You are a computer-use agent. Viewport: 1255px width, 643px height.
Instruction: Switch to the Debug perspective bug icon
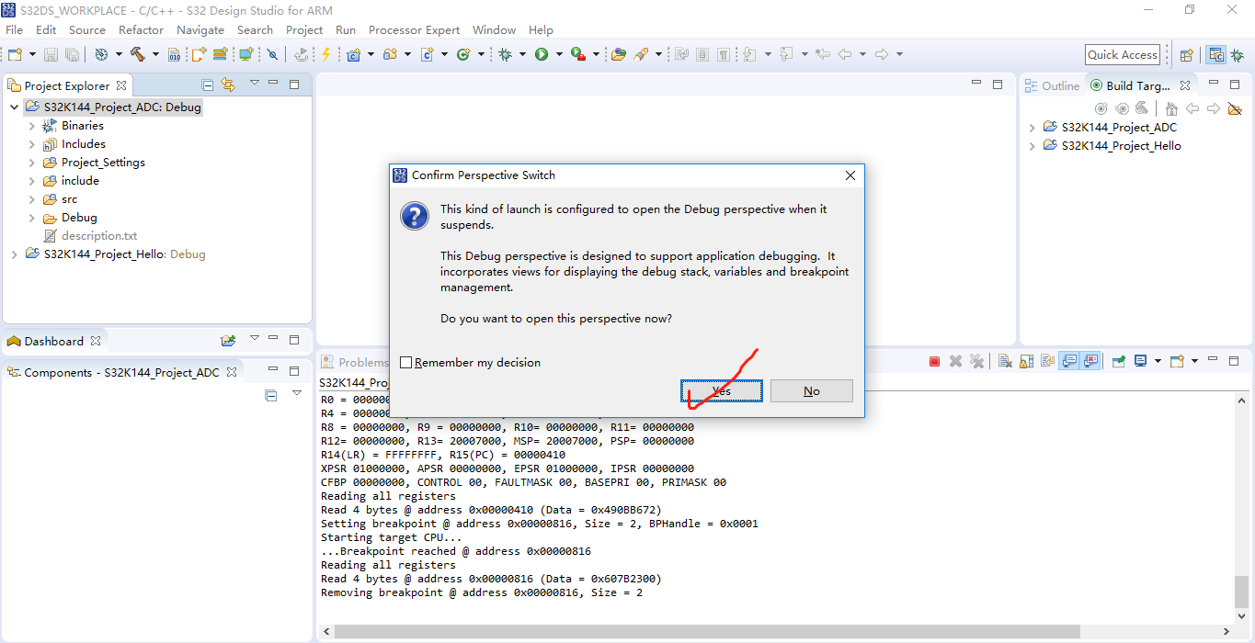point(1238,55)
